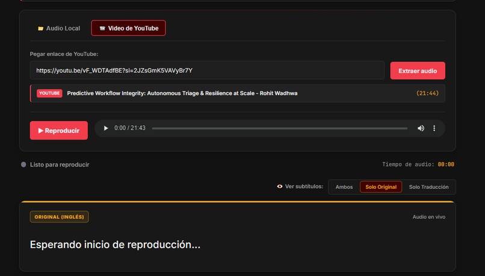Choose Solo Traducción subtitle view
485x276 pixels.
point(428,187)
